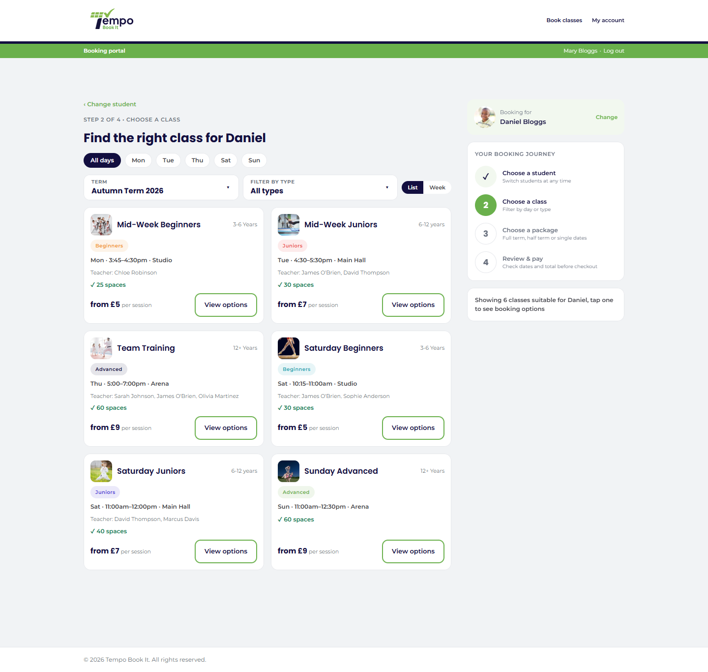Click the Change student link
Screen dimensions: 708x672
pyautogui.click(x=110, y=104)
